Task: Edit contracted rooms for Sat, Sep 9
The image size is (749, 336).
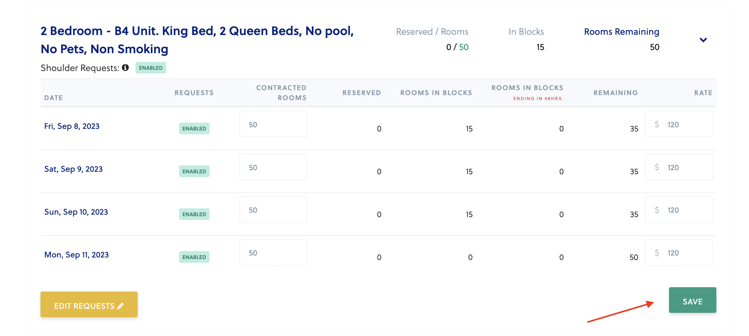Action: tap(273, 167)
